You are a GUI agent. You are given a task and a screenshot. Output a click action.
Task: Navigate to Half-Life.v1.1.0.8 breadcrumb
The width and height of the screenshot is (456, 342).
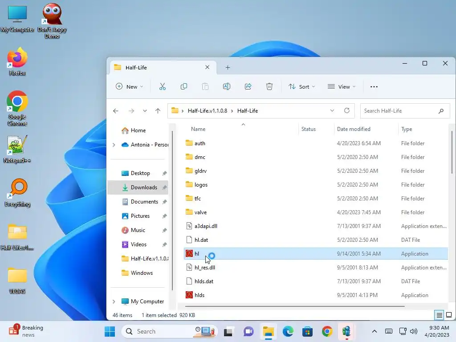point(208,111)
